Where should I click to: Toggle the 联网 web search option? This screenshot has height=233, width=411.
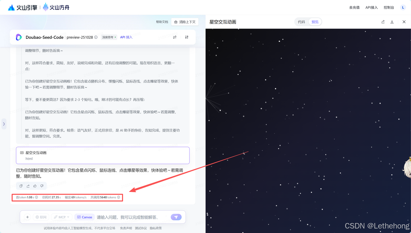[41, 217]
